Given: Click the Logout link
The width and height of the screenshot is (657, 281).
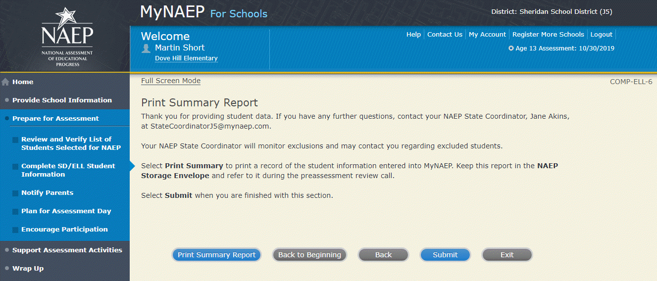Looking at the screenshot, I should click(x=602, y=35).
